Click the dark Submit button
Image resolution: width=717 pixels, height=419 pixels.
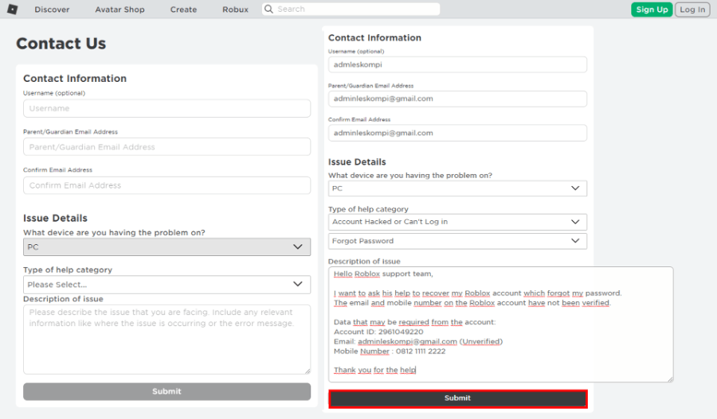[458, 398]
